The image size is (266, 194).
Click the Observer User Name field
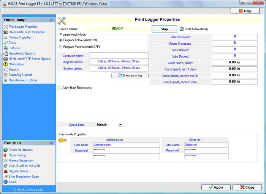coord(206,145)
